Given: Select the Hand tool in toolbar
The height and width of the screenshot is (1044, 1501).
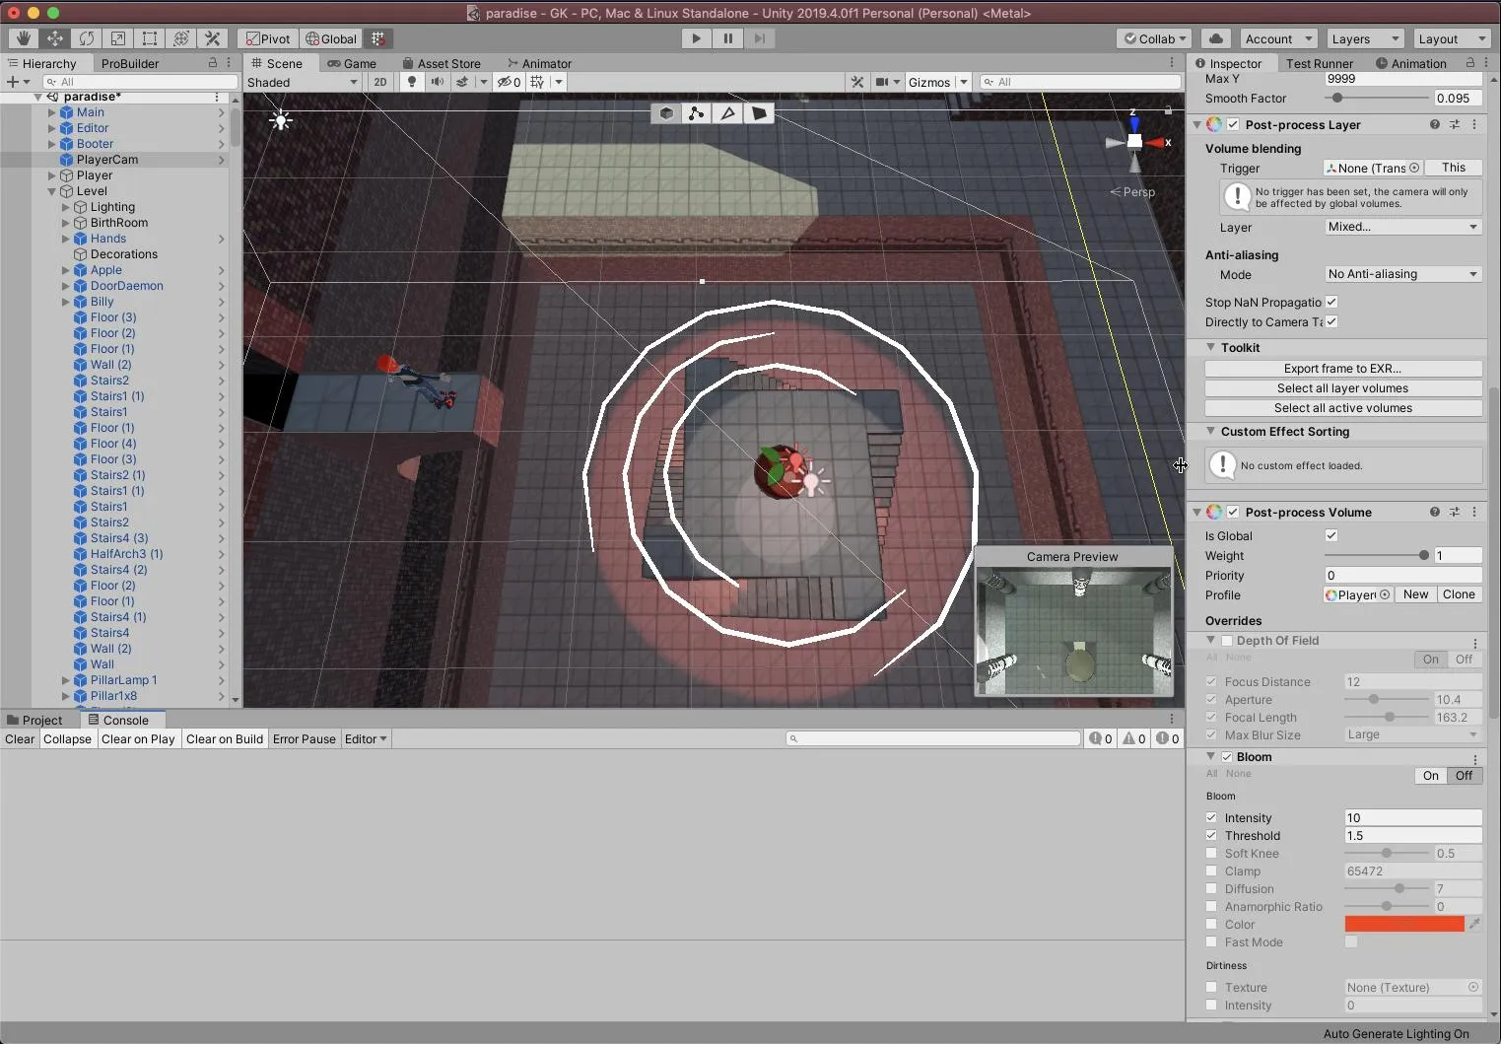Looking at the screenshot, I should point(23,38).
